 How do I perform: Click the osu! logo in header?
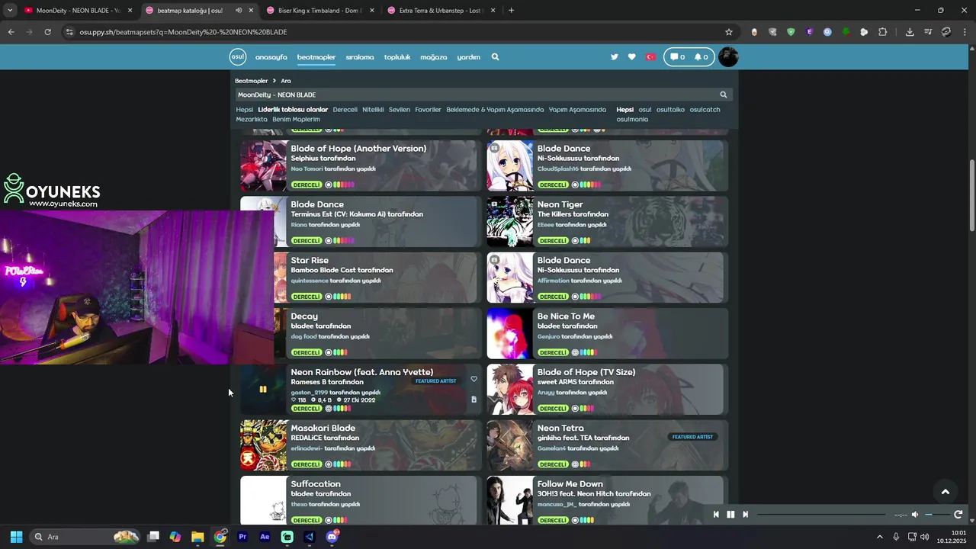click(238, 57)
